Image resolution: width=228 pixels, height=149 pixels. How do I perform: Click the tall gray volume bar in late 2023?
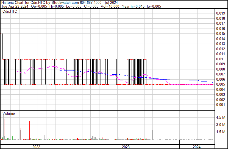(152, 134)
